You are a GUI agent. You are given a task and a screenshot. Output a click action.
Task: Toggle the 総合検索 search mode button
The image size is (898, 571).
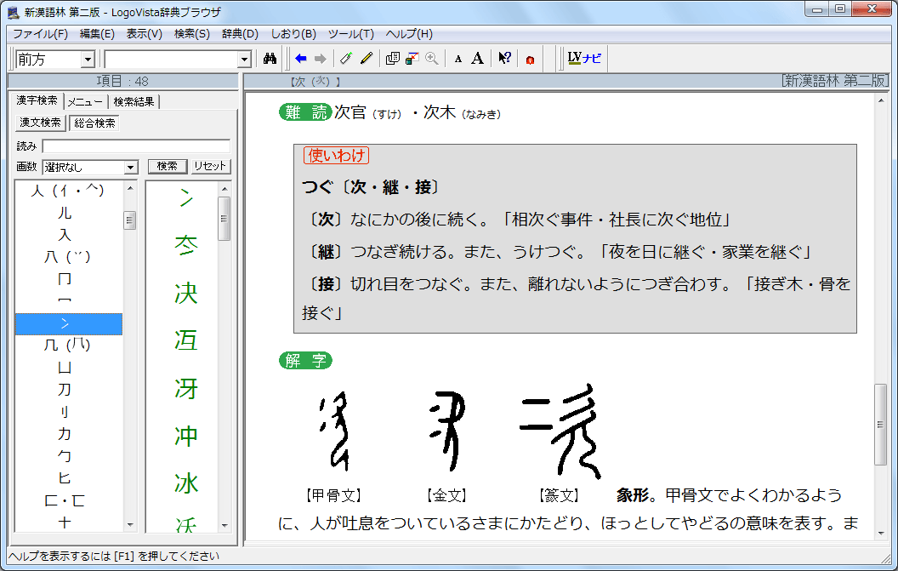pyautogui.click(x=94, y=123)
